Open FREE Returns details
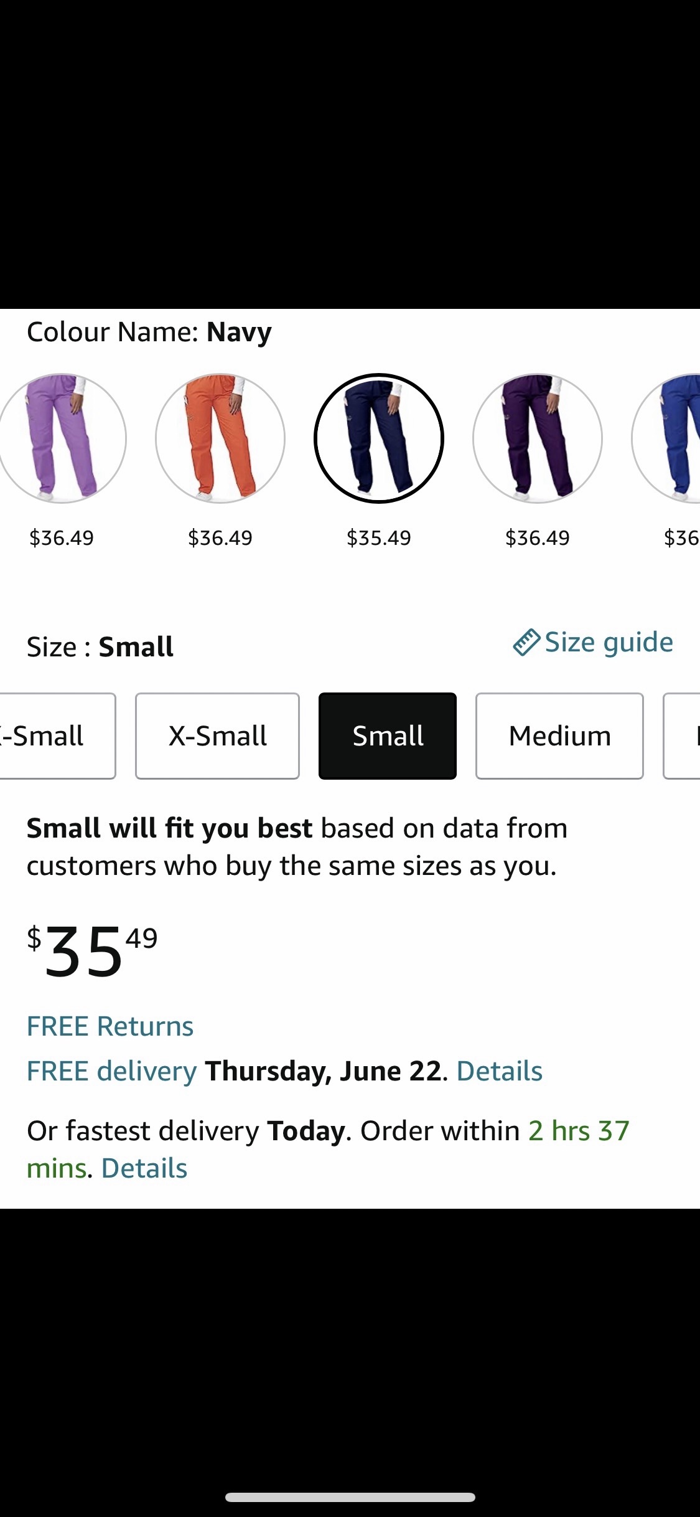The width and height of the screenshot is (700, 1517). (110, 1025)
